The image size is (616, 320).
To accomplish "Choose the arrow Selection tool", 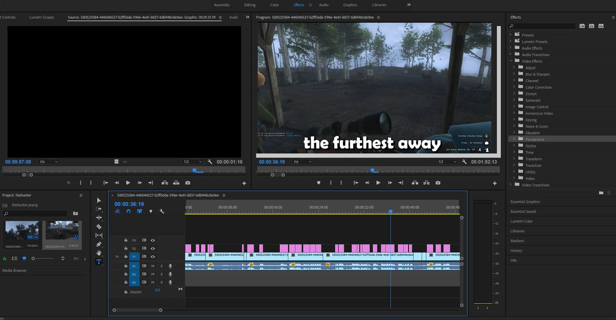I will coord(99,200).
